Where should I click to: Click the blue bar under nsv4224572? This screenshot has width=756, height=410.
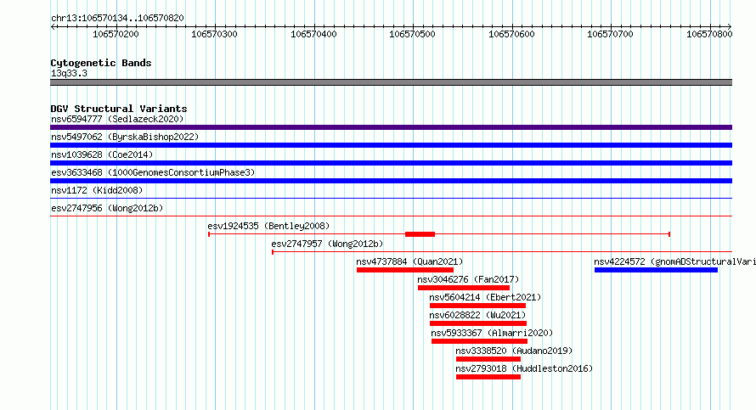click(x=657, y=270)
